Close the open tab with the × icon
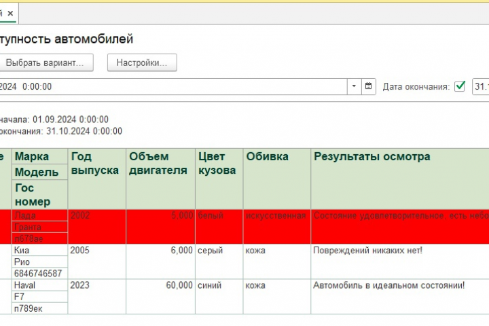The width and height of the screenshot is (489, 326). (10, 14)
